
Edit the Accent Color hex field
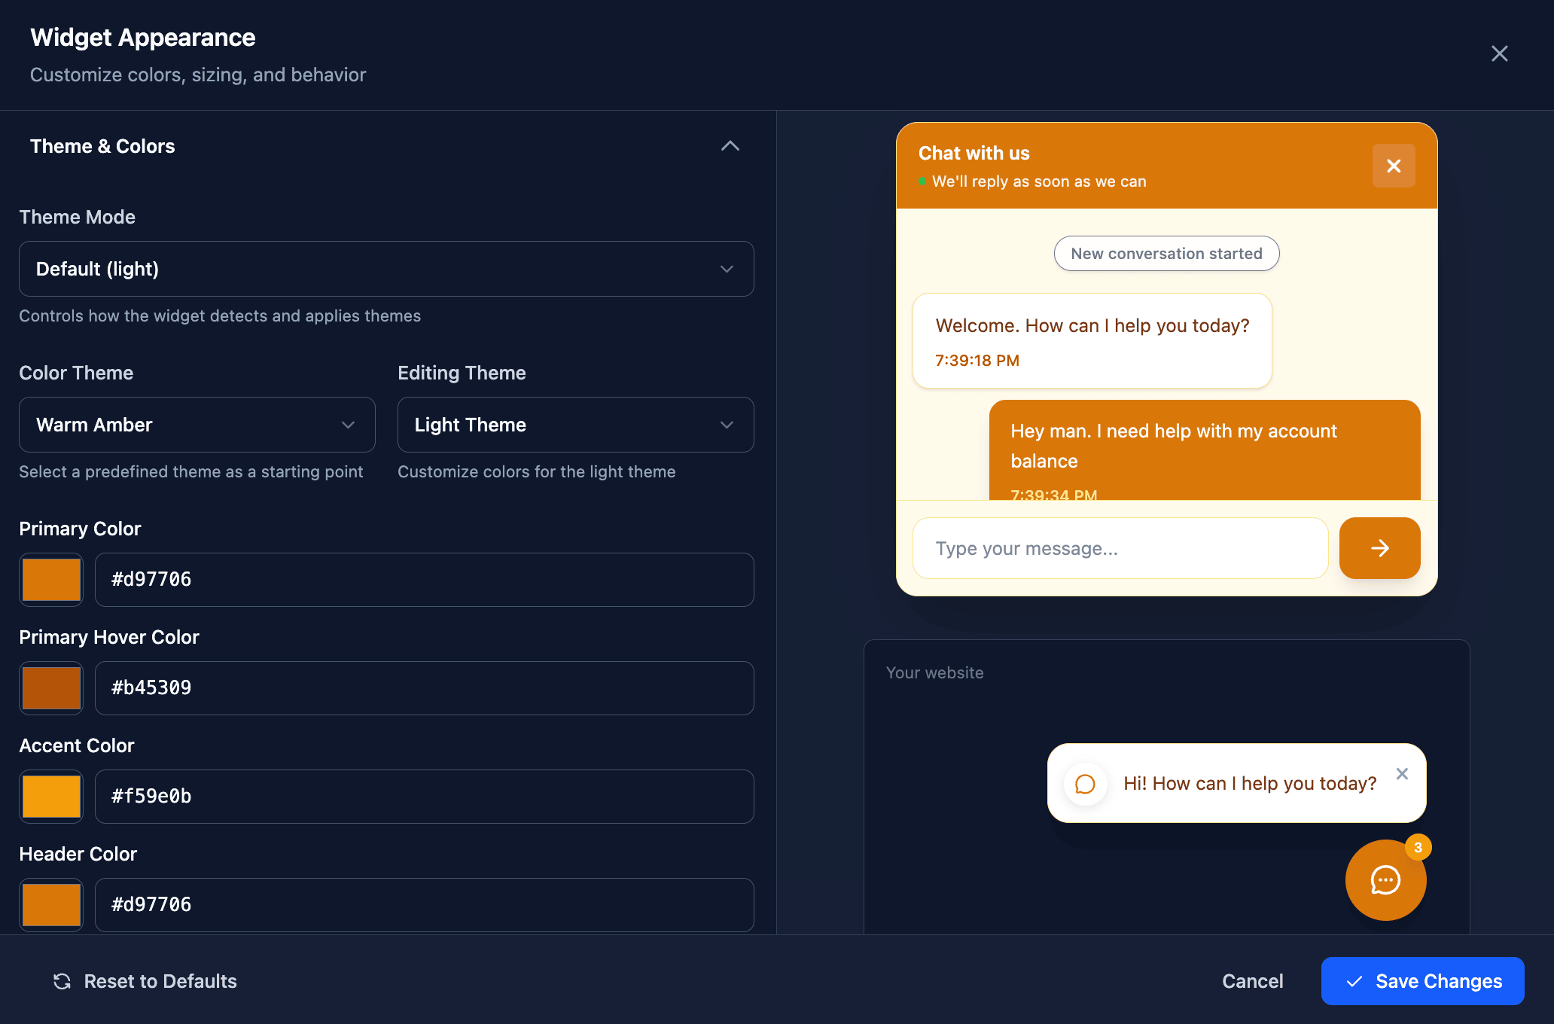[x=424, y=797]
